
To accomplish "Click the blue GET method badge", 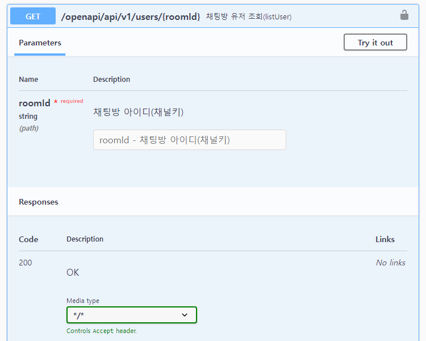I will (x=33, y=16).
